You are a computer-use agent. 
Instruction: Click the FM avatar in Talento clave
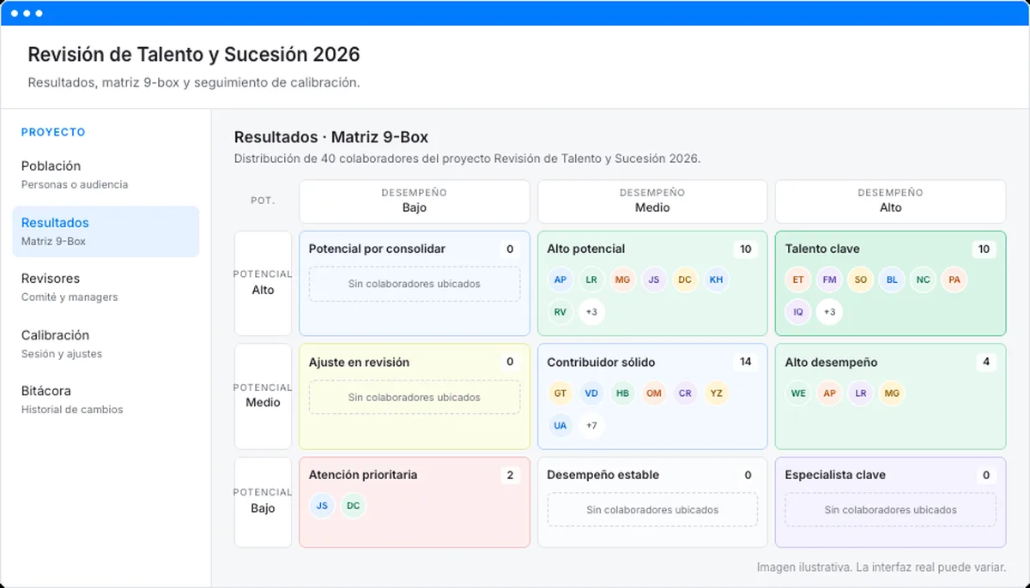pyautogui.click(x=829, y=279)
